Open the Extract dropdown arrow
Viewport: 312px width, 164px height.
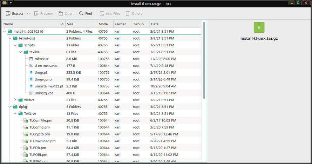pos(28,14)
